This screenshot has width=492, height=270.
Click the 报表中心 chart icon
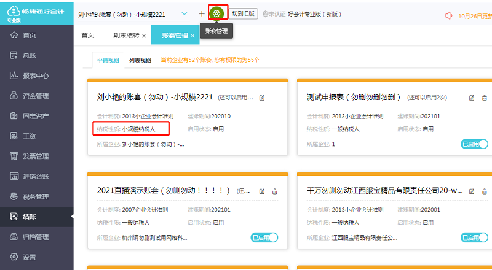[x=14, y=75]
